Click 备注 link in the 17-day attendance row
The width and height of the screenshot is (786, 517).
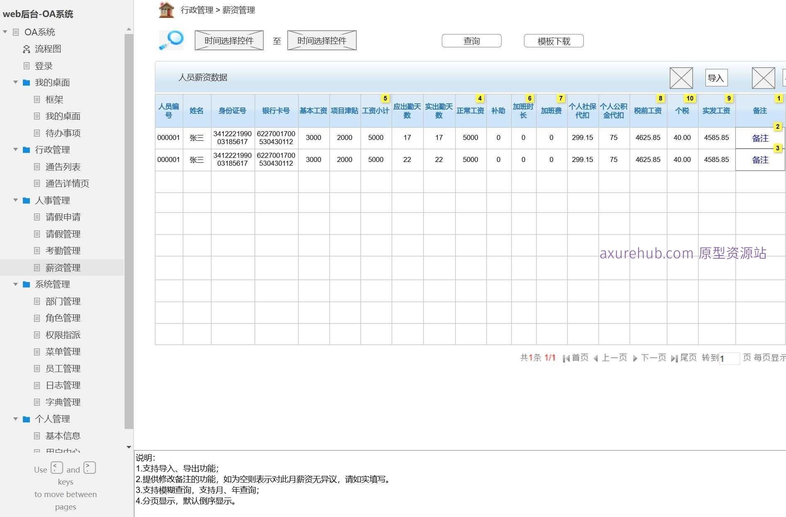[760, 138]
